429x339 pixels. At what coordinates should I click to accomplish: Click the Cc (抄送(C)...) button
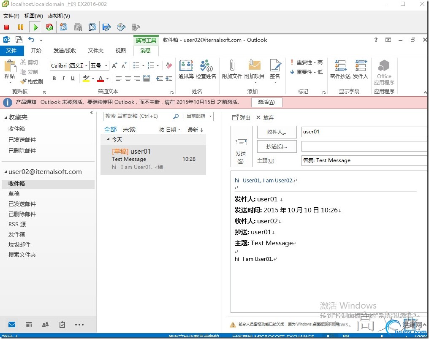[x=277, y=146]
